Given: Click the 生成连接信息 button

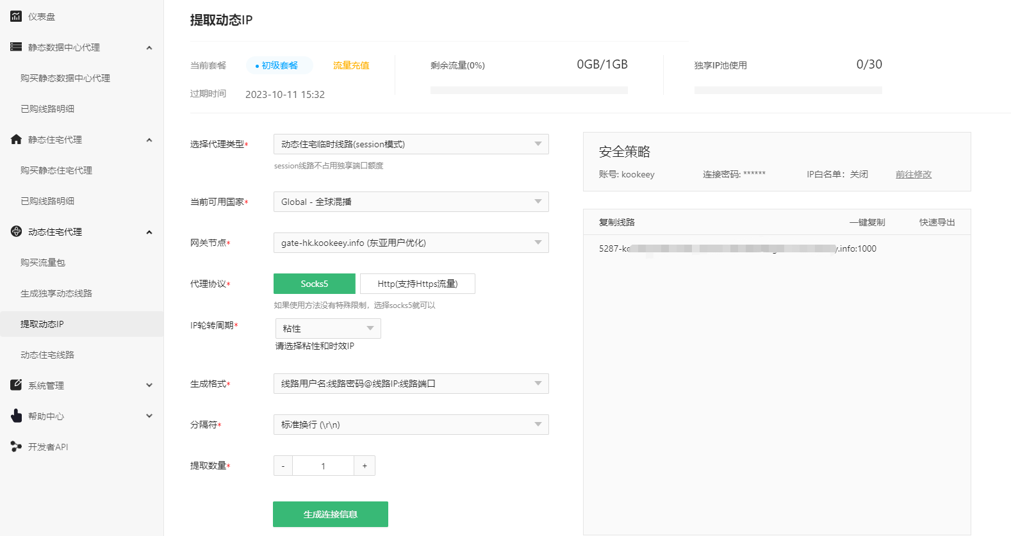Looking at the screenshot, I should 331,514.
